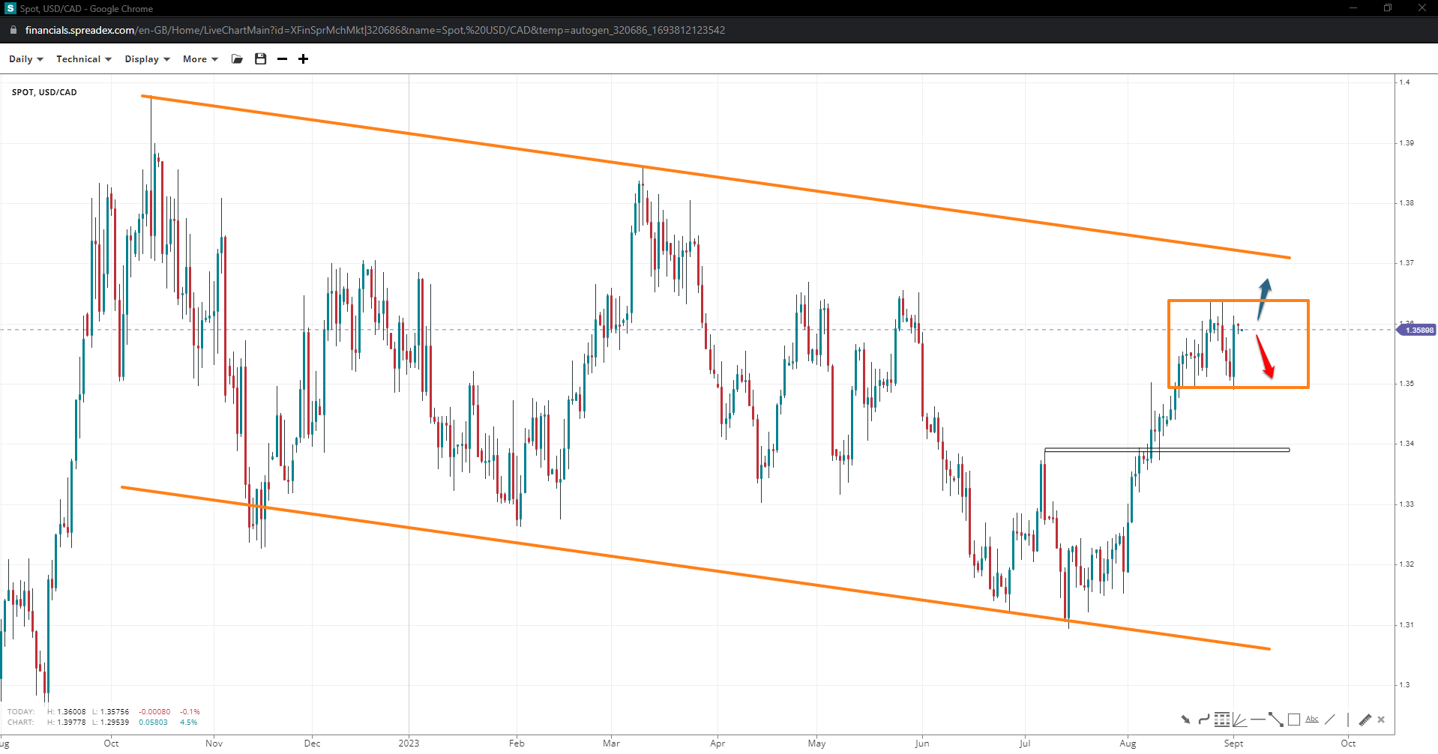Expand the Technical indicators menu
The image size is (1438, 754).
point(83,59)
